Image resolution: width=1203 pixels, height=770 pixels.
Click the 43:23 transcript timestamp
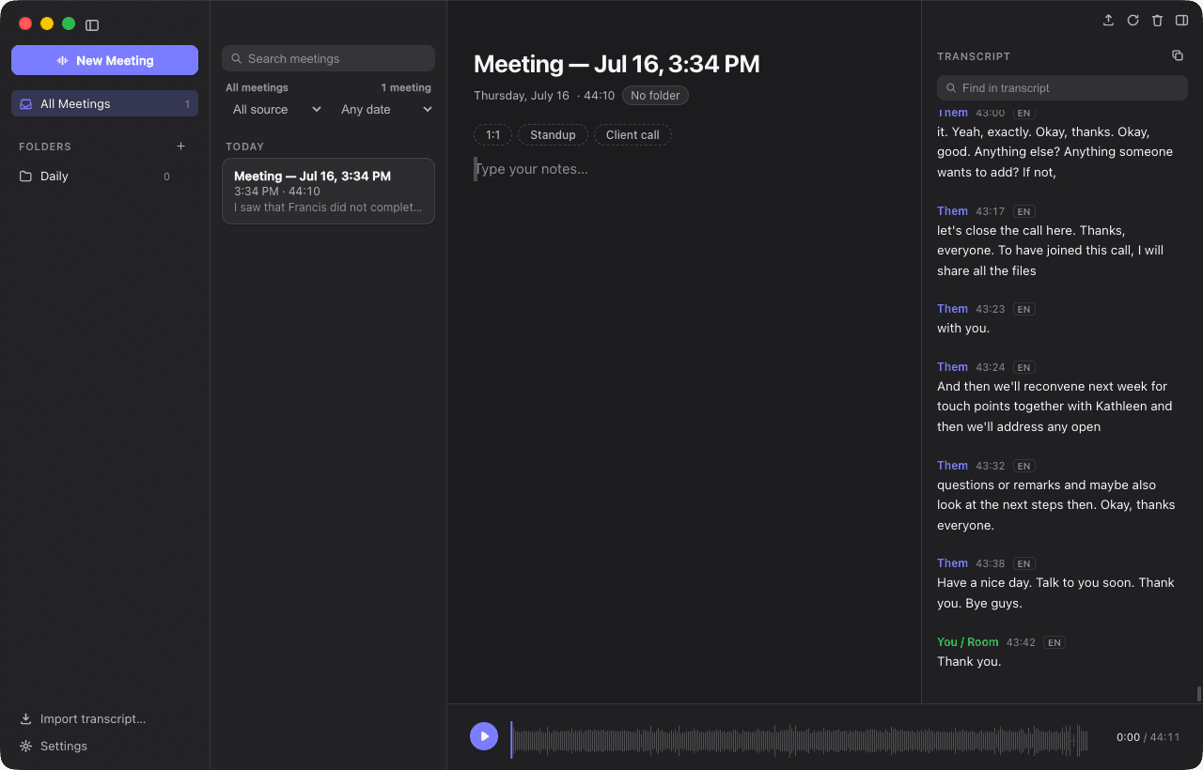click(x=990, y=310)
